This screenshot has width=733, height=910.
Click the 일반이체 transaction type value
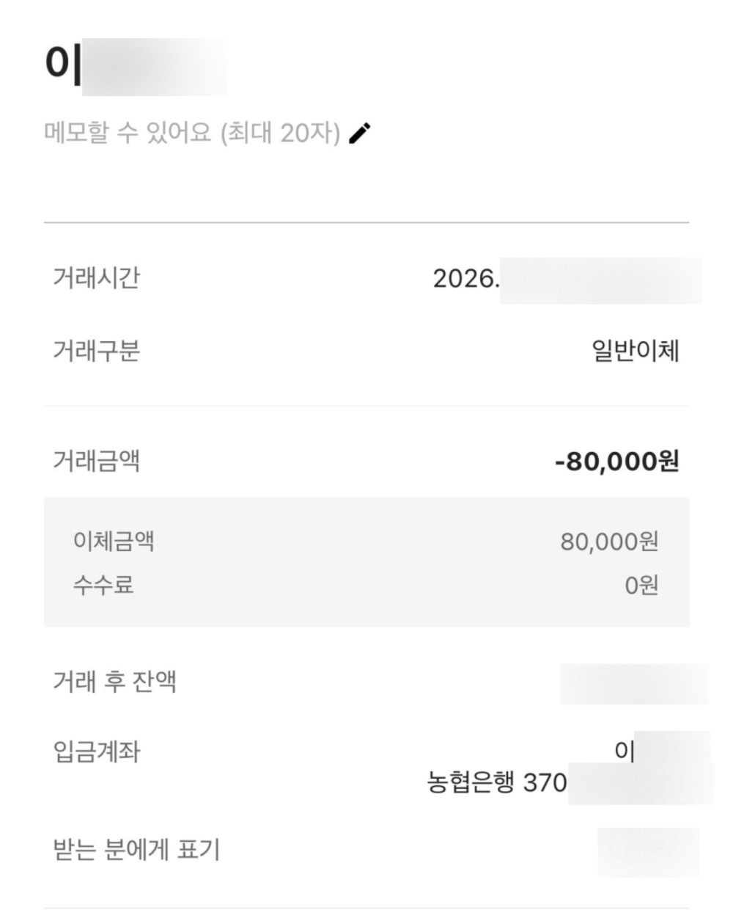coord(636,352)
